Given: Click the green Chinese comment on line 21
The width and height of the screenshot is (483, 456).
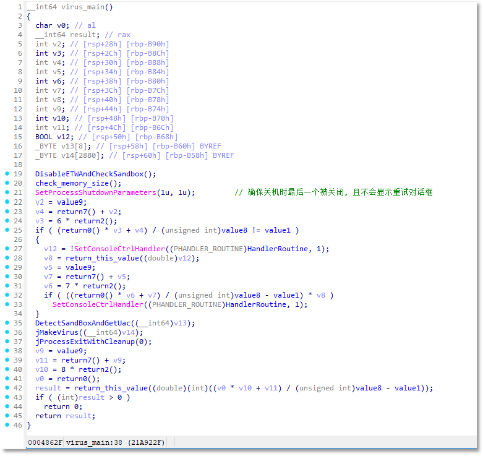Looking at the screenshot, I should 333,192.
